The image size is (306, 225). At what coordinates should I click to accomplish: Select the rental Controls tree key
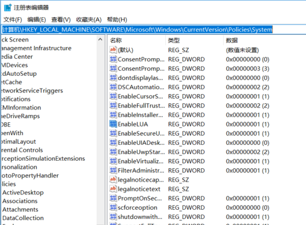click(x=22, y=150)
